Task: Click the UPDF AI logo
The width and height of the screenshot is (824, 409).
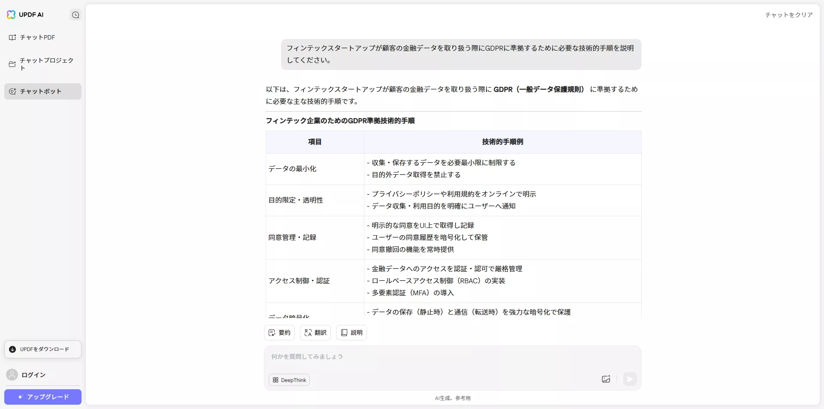Action: click(x=25, y=15)
